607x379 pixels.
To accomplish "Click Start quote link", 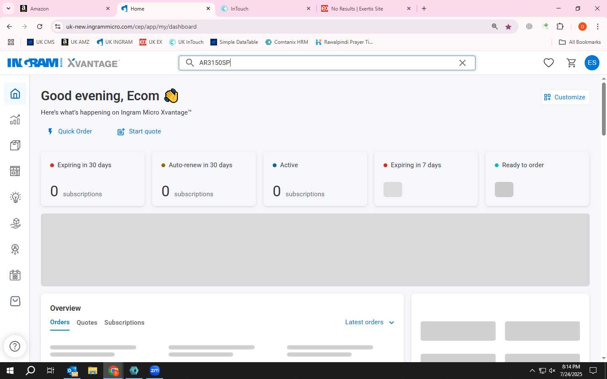I will coord(139,131).
